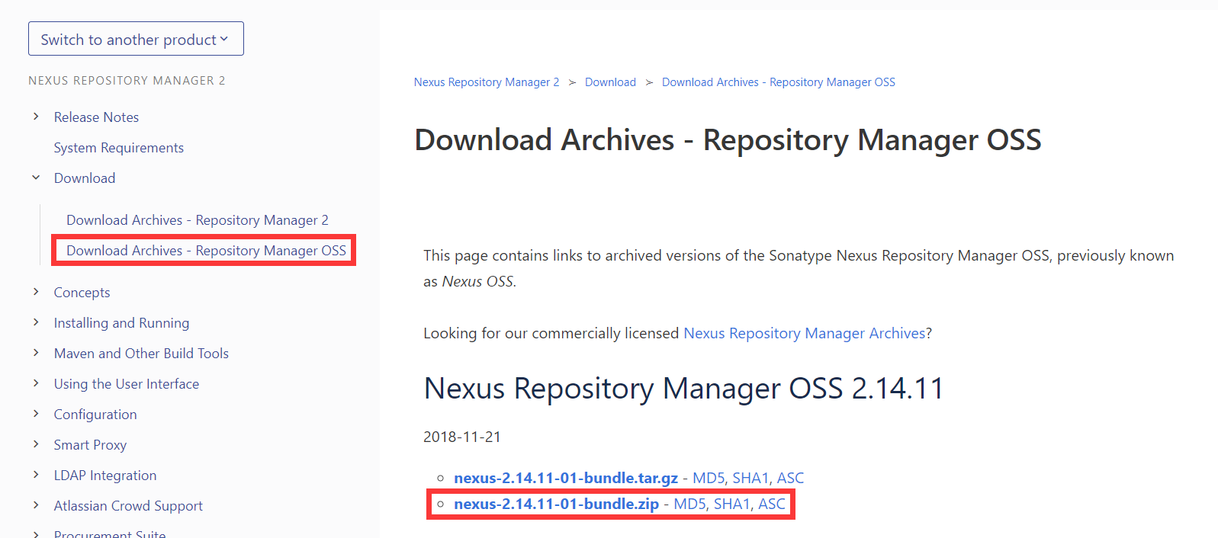Image resolution: width=1218 pixels, height=538 pixels.
Task: Collapse the Download section chevron
Action: tap(36, 178)
